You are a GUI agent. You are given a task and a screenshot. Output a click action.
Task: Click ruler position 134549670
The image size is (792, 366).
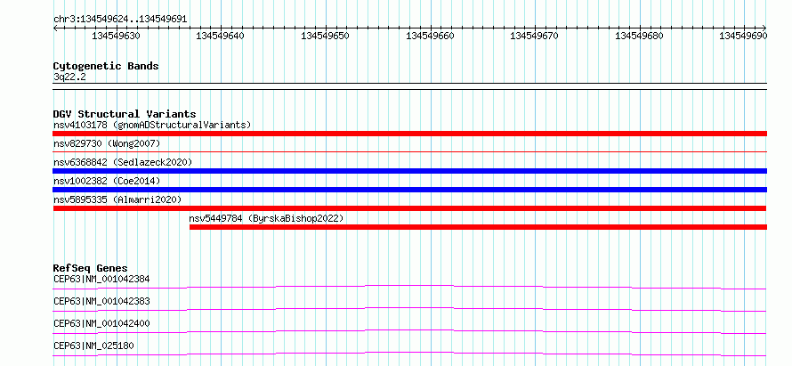(x=535, y=36)
